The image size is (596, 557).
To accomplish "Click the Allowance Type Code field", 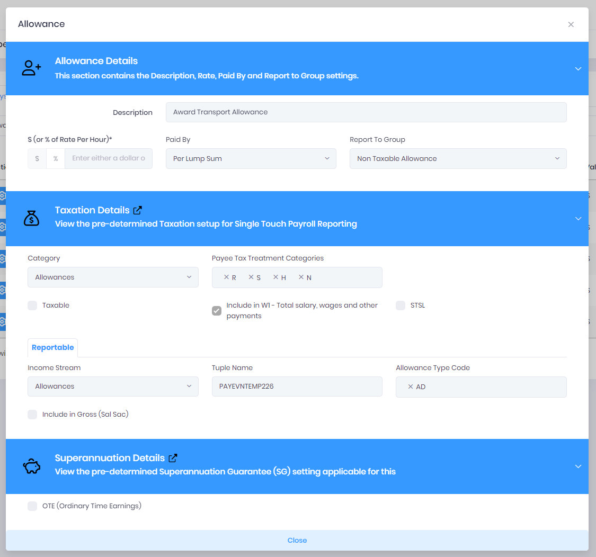I will 481,387.
